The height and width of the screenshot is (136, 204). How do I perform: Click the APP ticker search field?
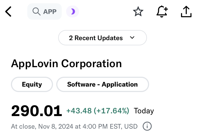tap(44, 11)
